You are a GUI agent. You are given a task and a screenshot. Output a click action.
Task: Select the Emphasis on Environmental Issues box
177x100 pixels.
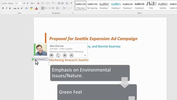(90, 73)
